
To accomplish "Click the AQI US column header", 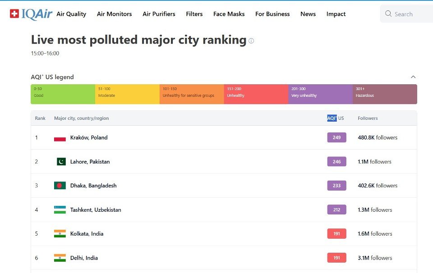I will coord(335,118).
